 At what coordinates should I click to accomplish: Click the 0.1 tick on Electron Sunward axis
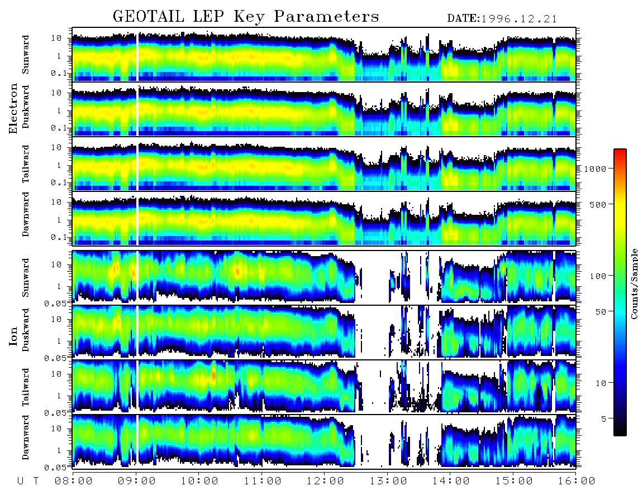click(59, 73)
